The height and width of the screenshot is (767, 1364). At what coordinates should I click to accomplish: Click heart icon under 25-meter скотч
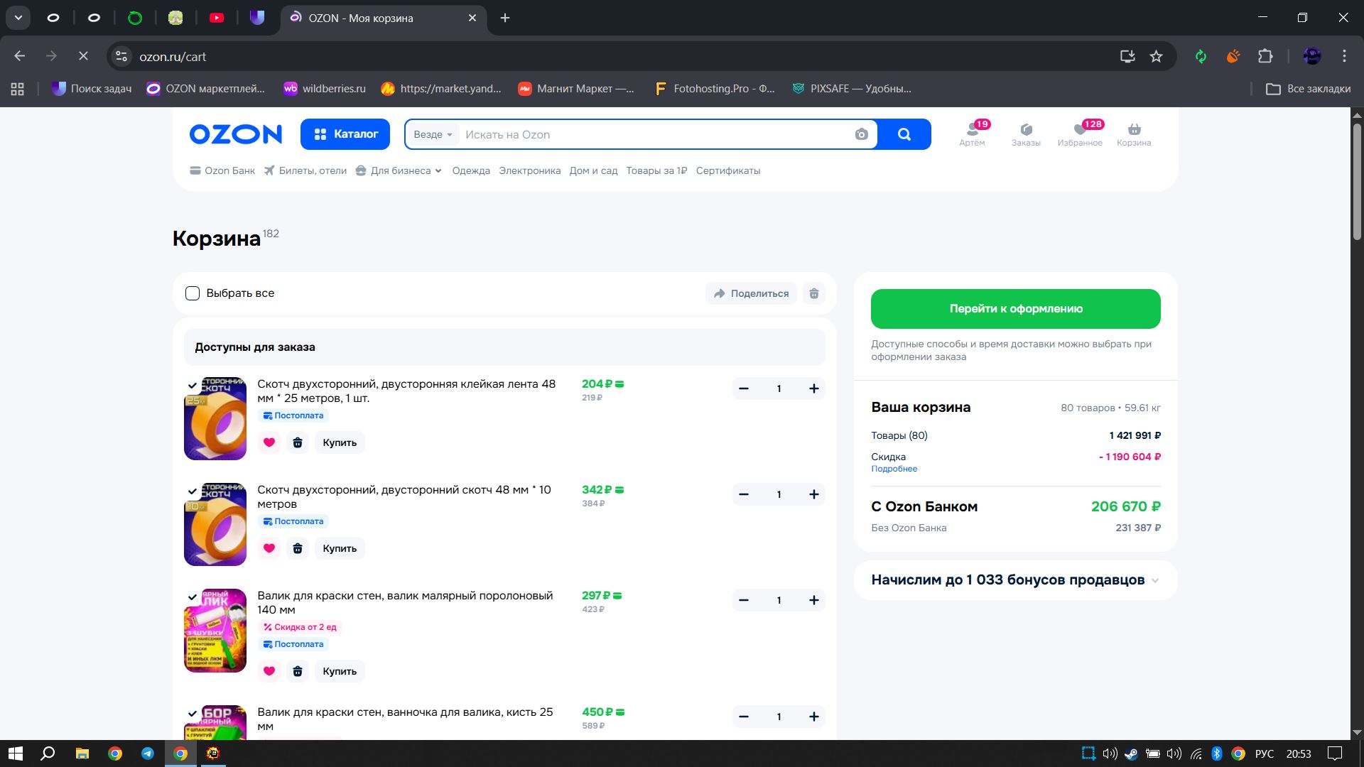(269, 442)
